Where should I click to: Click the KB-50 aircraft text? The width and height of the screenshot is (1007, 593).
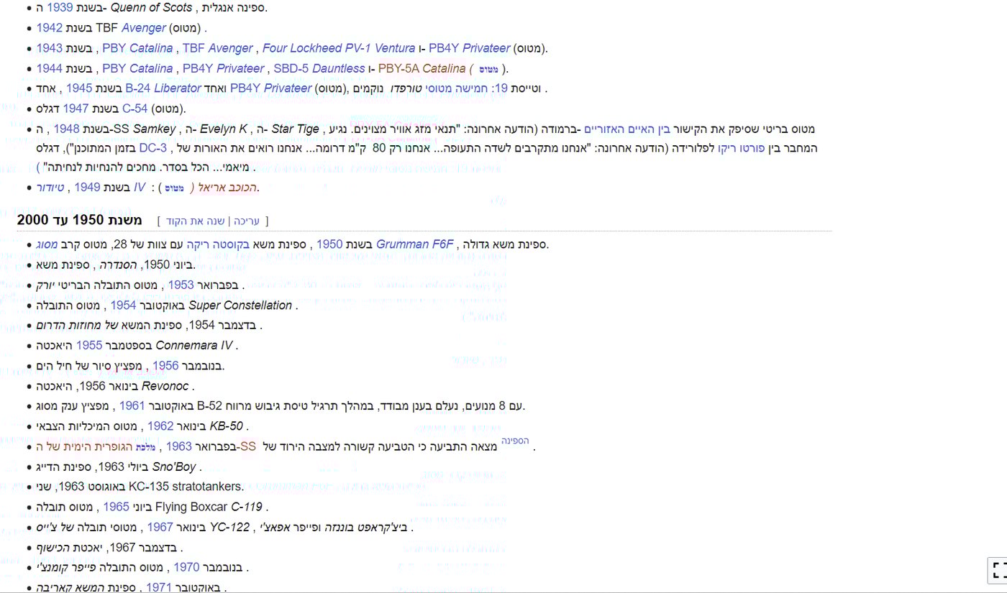click(226, 426)
